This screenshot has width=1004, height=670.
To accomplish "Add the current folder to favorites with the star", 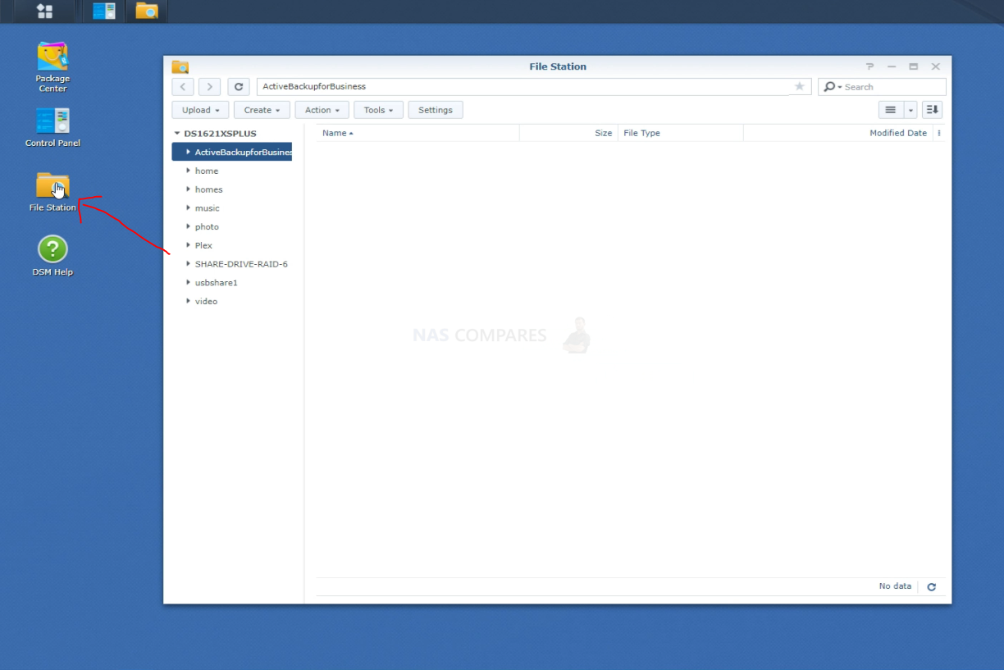I will pos(800,87).
